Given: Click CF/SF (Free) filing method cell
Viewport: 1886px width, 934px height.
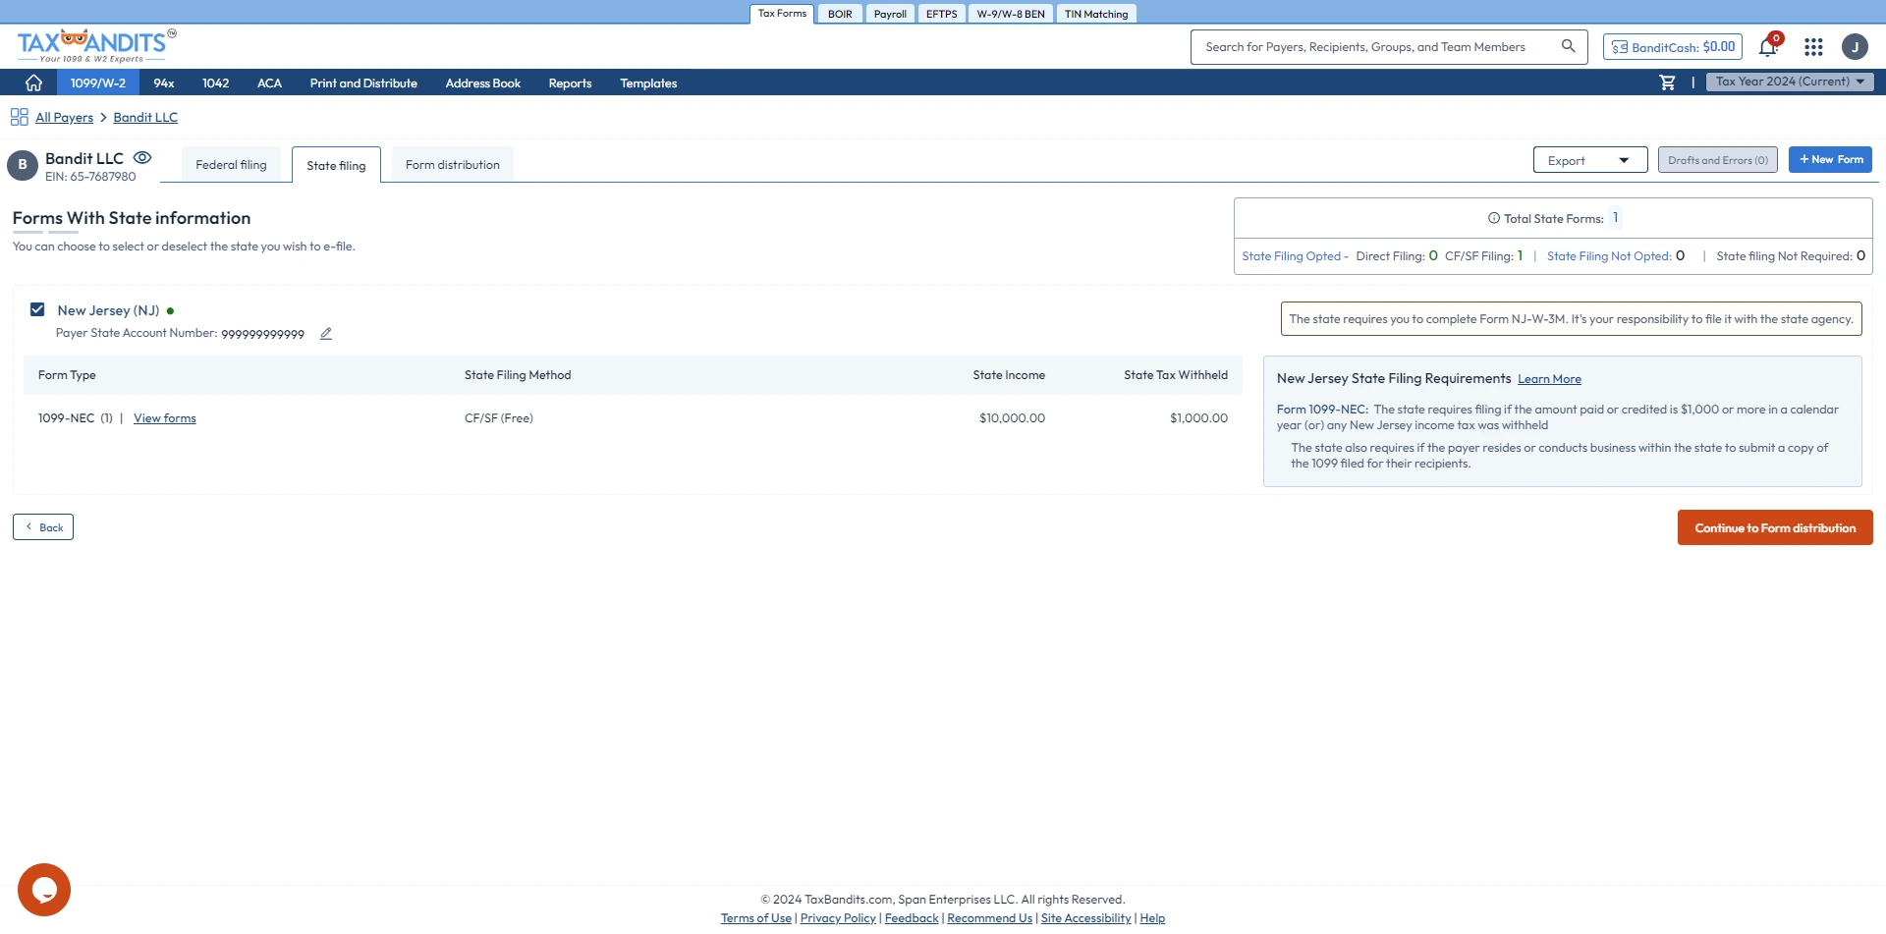Looking at the screenshot, I should click(x=499, y=418).
